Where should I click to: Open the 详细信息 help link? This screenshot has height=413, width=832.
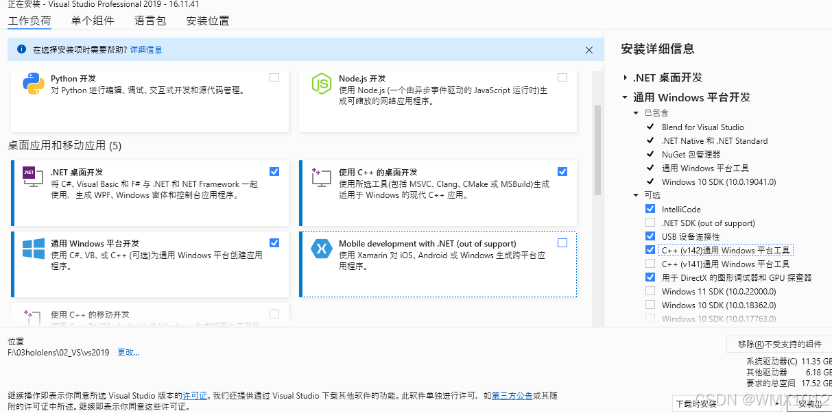point(146,49)
